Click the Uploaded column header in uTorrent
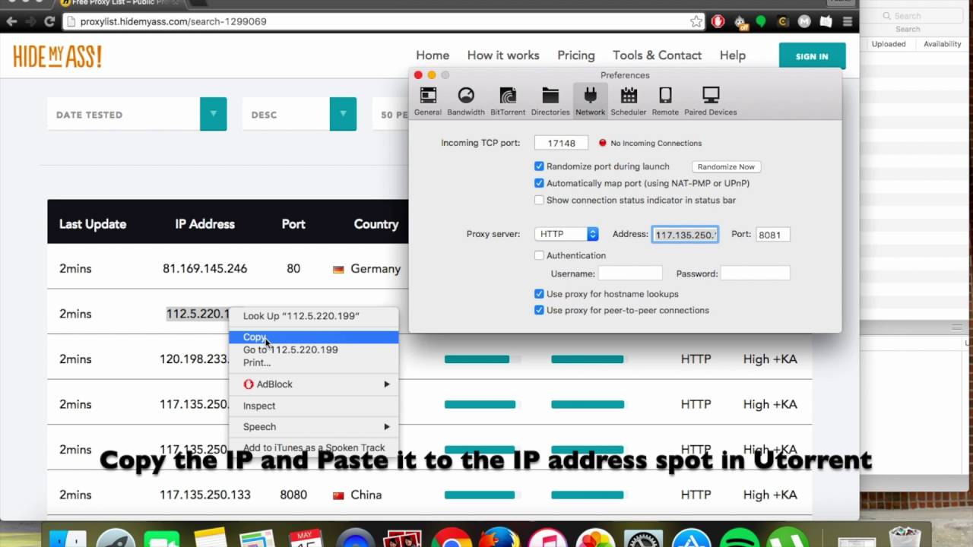This screenshot has width=973, height=547. coord(889,44)
